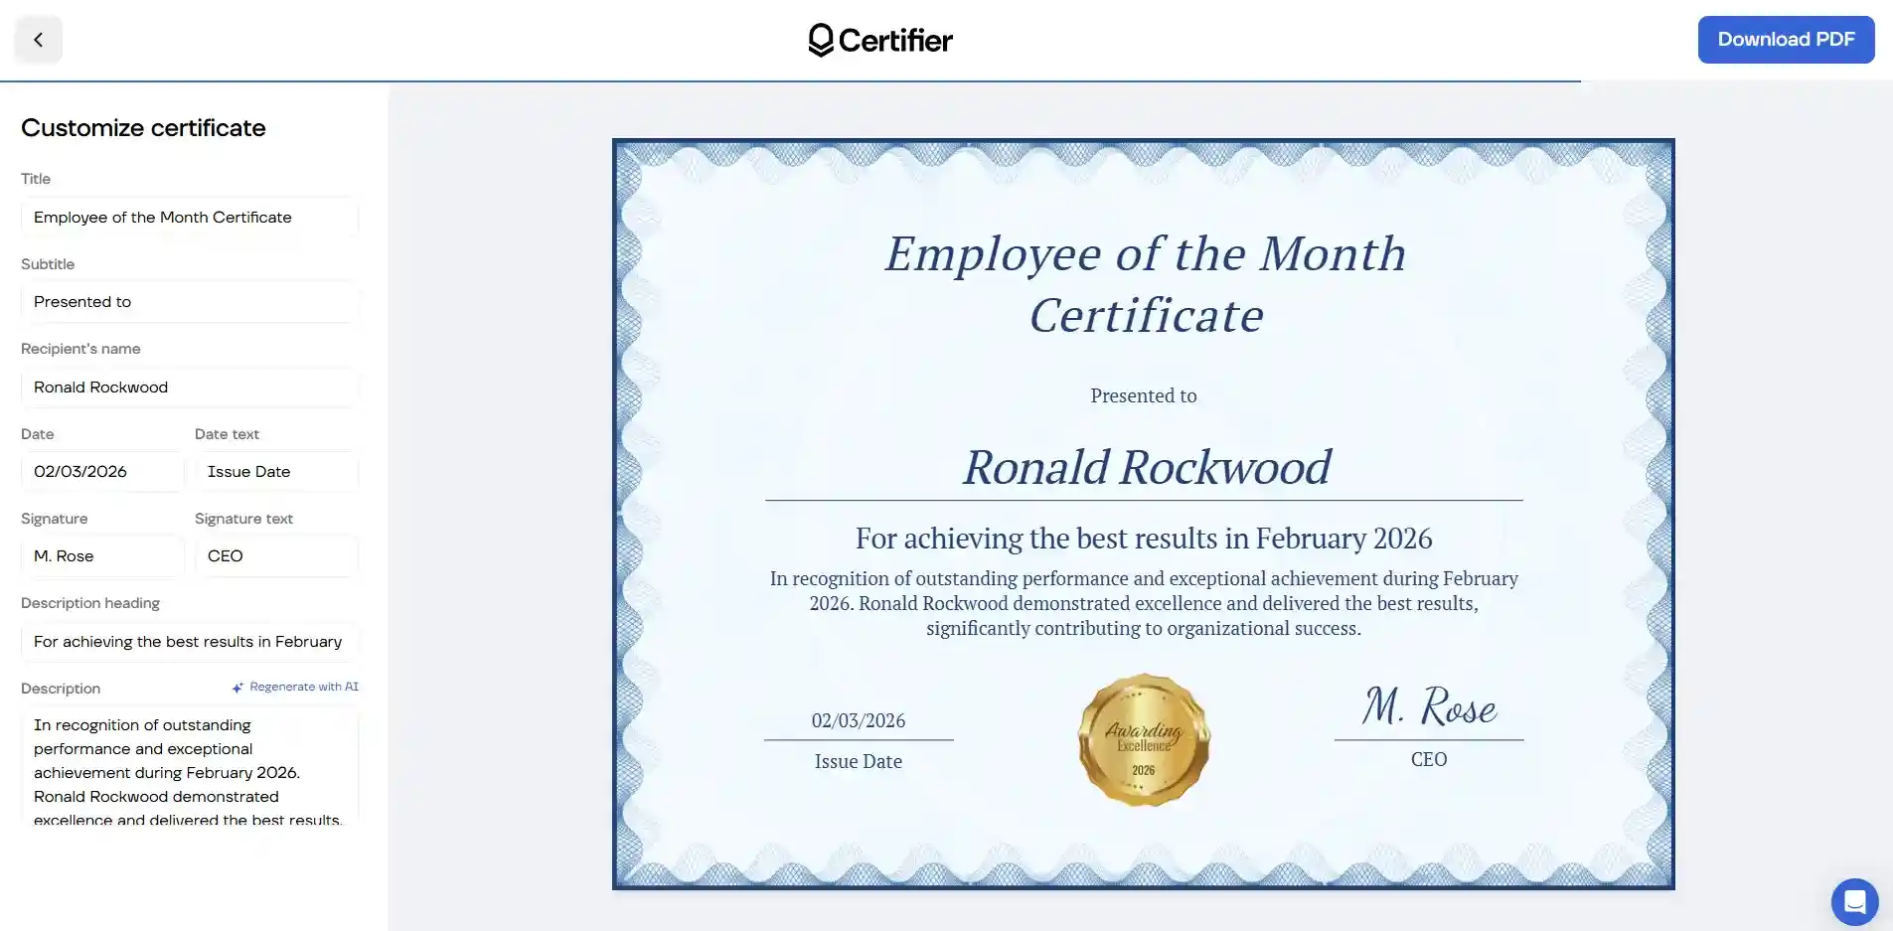
Task: Open the chat support widget
Action: (1854, 901)
